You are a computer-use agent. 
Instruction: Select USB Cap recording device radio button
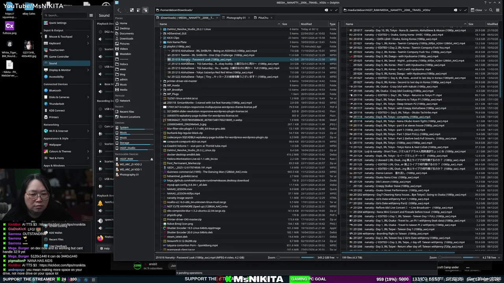[101, 109]
